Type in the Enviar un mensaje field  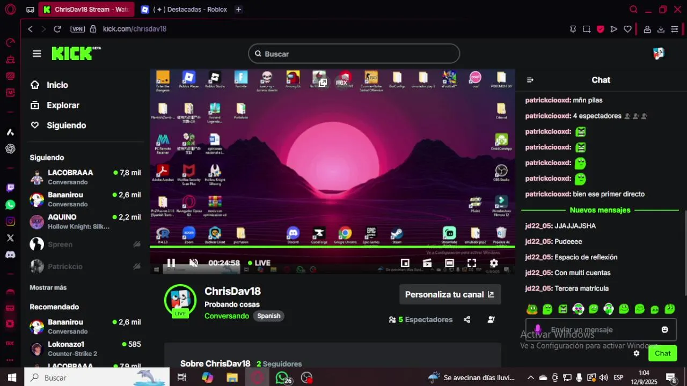[601, 330]
